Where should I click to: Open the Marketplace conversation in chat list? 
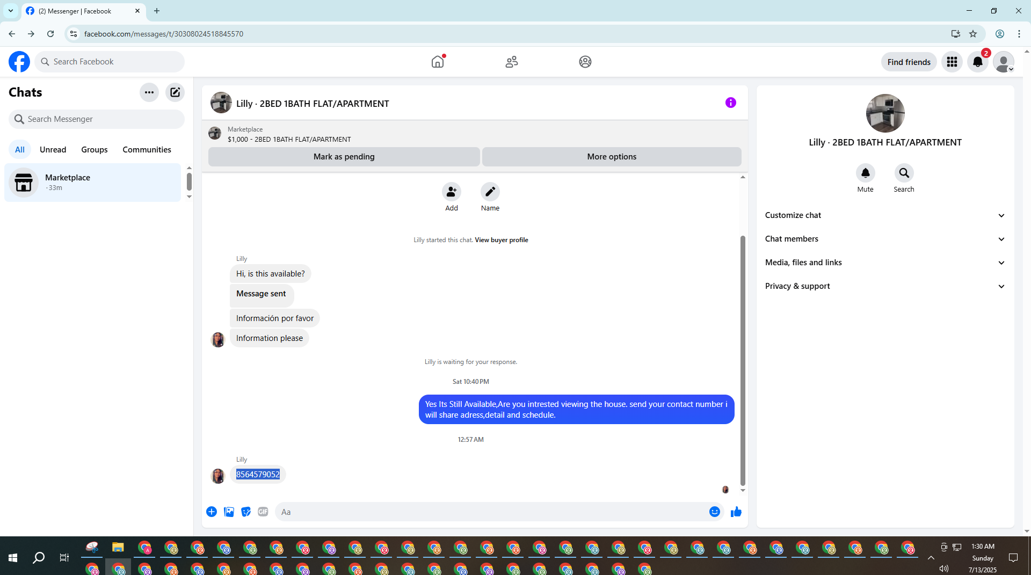[93, 183]
